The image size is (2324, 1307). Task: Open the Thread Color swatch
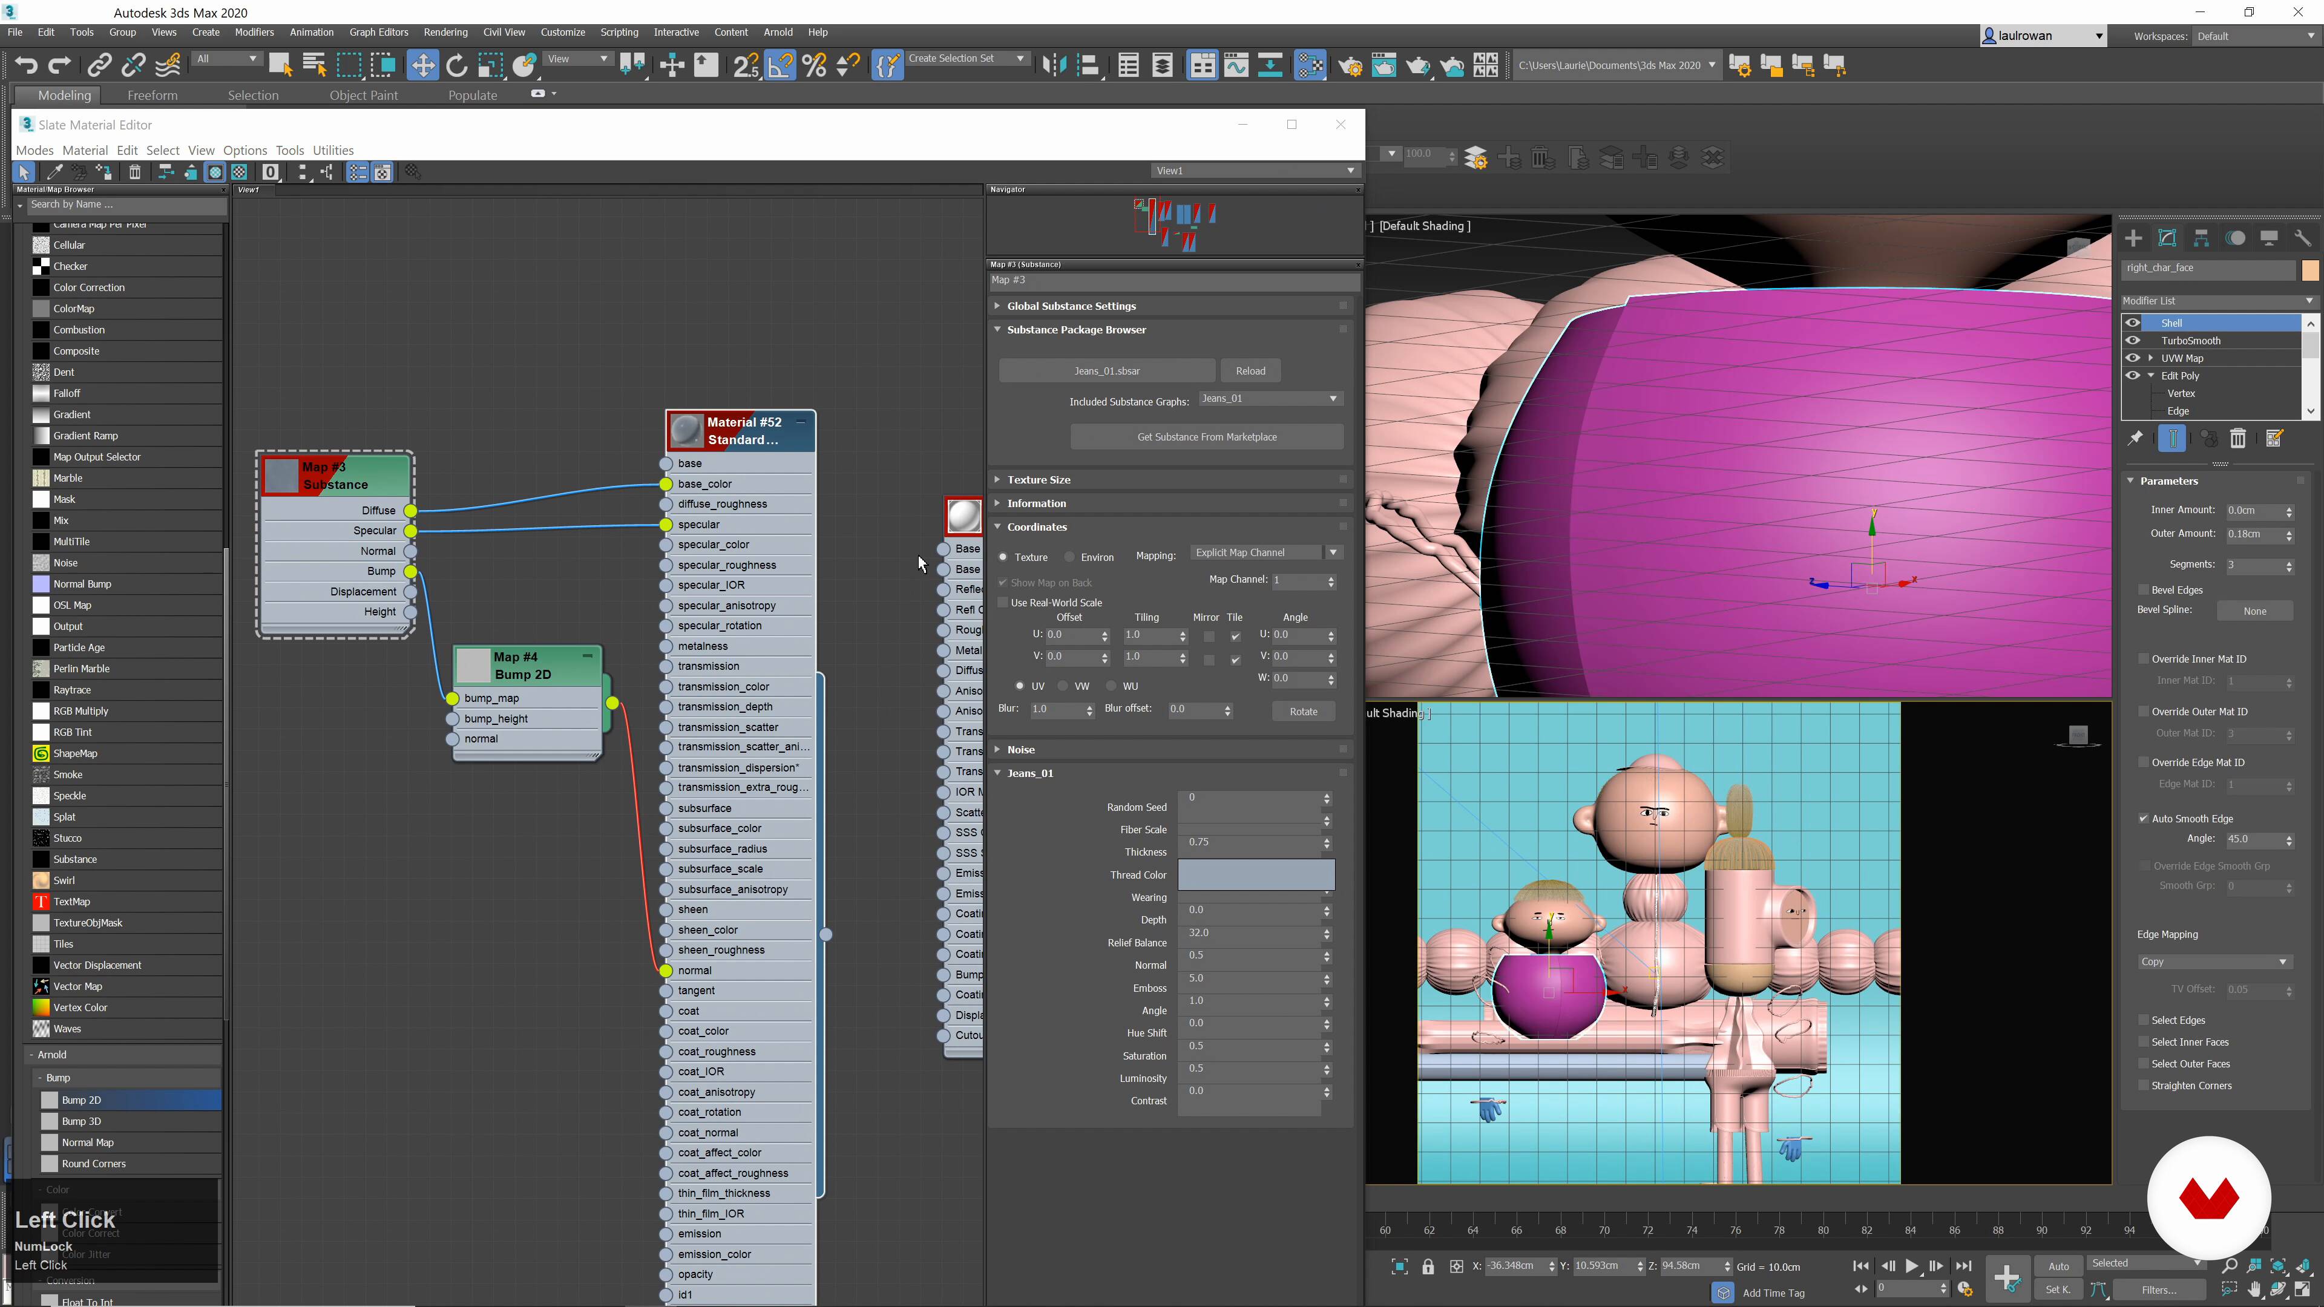click(1256, 874)
